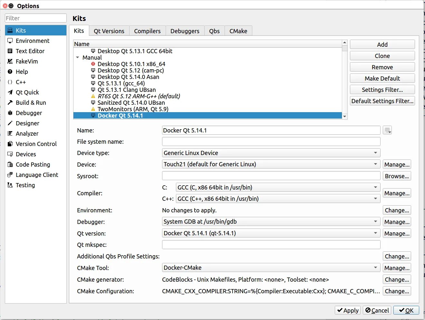Switch to the Debuggers tab

[x=185, y=31]
